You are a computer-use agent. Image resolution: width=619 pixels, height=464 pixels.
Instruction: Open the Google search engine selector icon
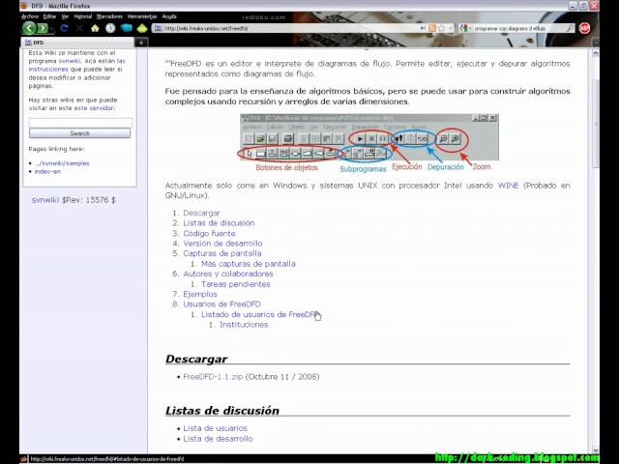click(463, 28)
